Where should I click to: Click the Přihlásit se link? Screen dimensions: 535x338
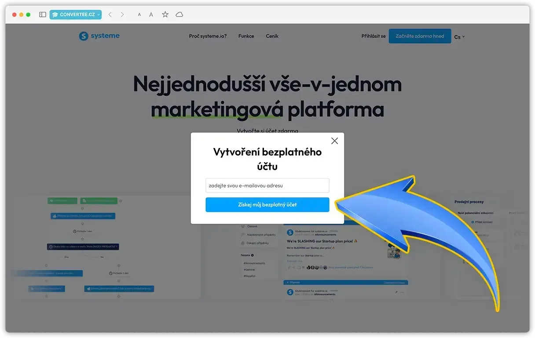(374, 36)
